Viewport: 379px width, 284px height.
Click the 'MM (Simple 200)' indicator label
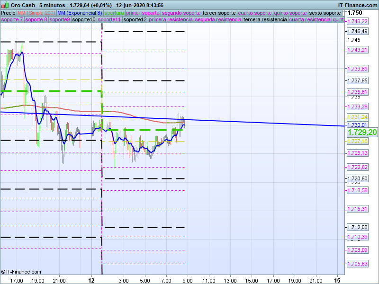(x=32, y=13)
